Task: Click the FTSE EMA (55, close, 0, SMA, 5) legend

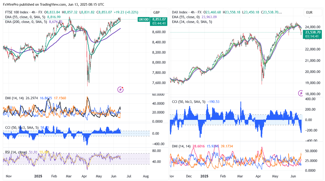Action: tap(26, 17)
